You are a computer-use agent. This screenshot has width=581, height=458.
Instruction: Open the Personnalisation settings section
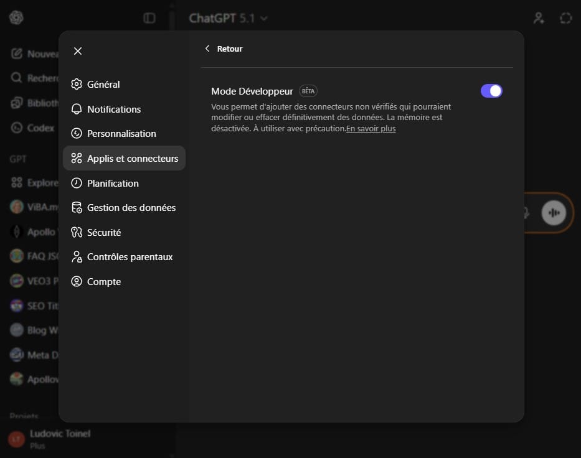tap(121, 134)
